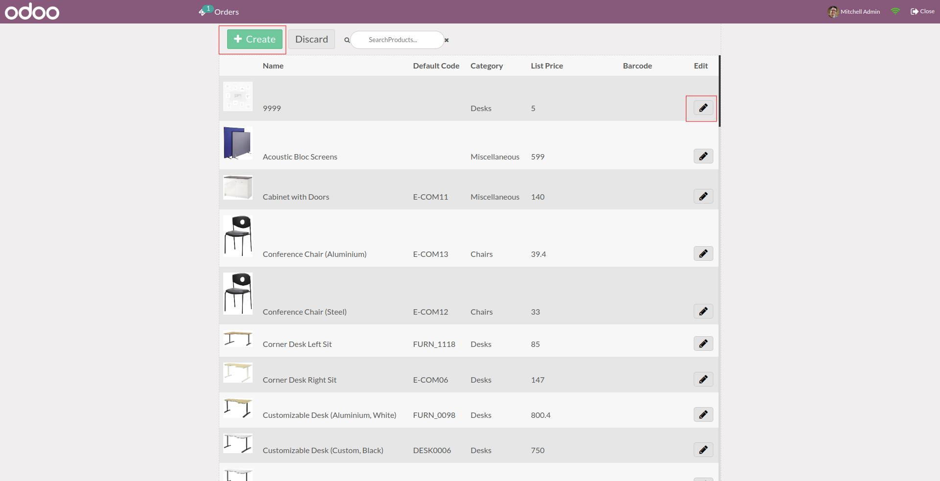Click Corner Desk Right Sit thumbnail

click(238, 372)
